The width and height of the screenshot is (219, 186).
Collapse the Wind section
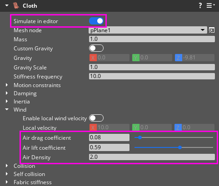pyautogui.click(x=7, y=109)
